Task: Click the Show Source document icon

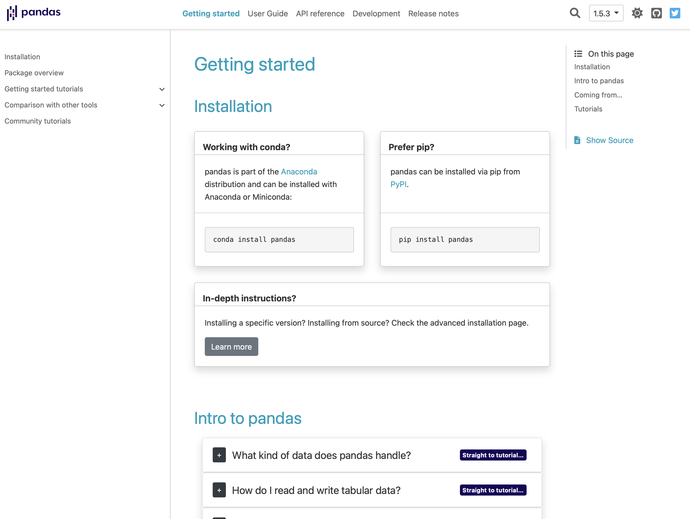Action: [577, 140]
